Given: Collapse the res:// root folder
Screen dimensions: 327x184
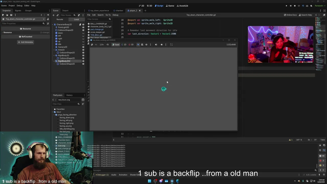Looking at the screenshot, I should (53, 112).
